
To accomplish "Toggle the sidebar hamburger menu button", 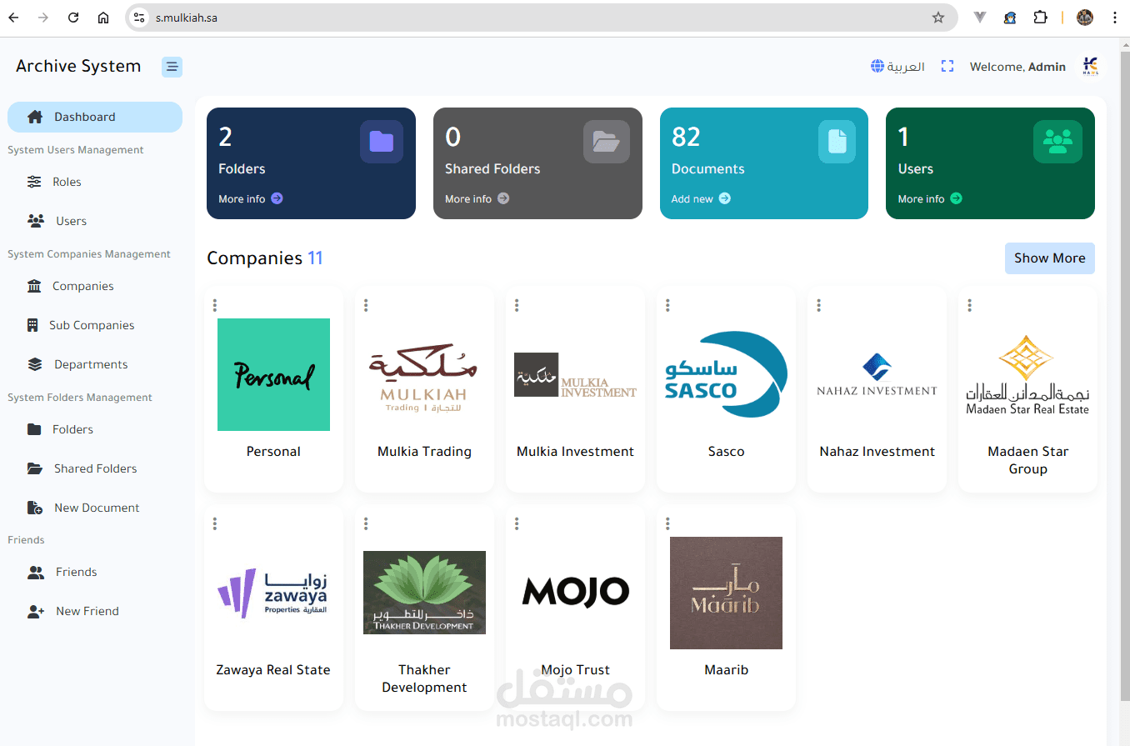I will 172,67.
